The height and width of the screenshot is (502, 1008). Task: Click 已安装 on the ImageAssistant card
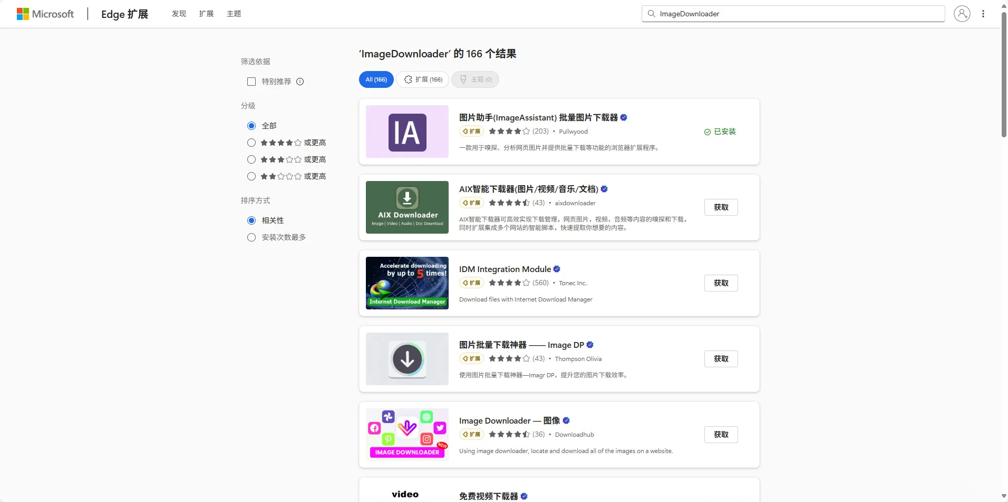[x=720, y=132]
